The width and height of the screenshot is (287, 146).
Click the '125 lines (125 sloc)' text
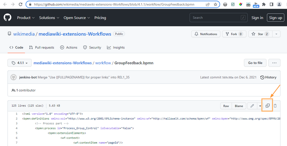pos(28,106)
